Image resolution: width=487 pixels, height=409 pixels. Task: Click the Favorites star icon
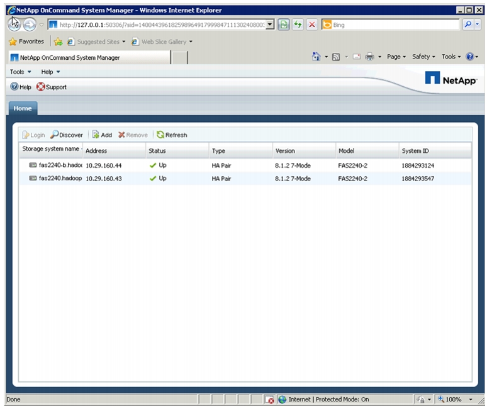[13, 42]
